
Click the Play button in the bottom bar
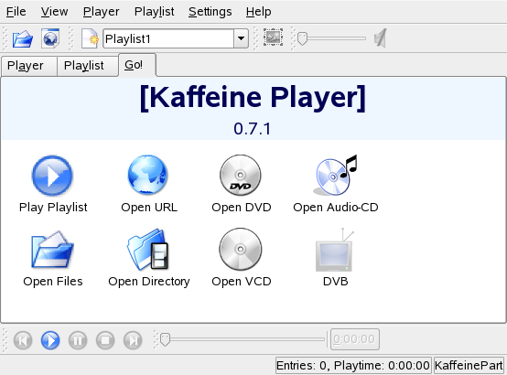[50, 340]
